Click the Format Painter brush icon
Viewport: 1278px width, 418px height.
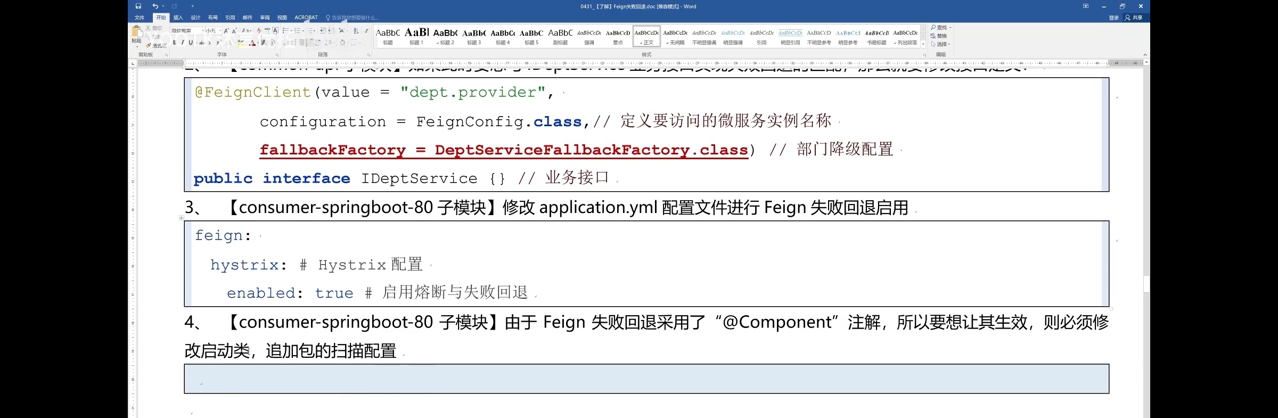[149, 46]
